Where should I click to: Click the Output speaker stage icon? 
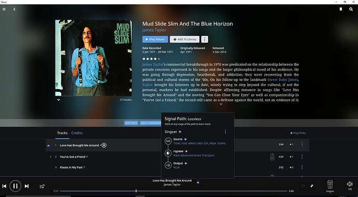tap(168, 165)
